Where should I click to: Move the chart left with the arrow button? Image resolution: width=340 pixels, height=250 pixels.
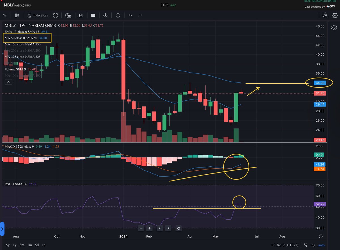pyautogui.click(x=160, y=228)
